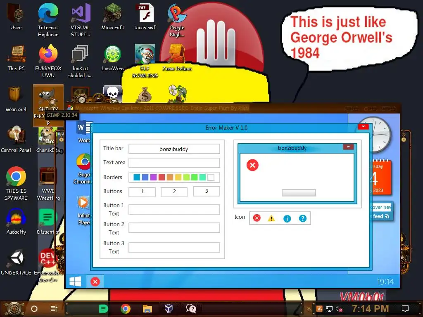This screenshot has height=317, width=423.
Task: Click the empty Text area input field
Action: pos(174,163)
